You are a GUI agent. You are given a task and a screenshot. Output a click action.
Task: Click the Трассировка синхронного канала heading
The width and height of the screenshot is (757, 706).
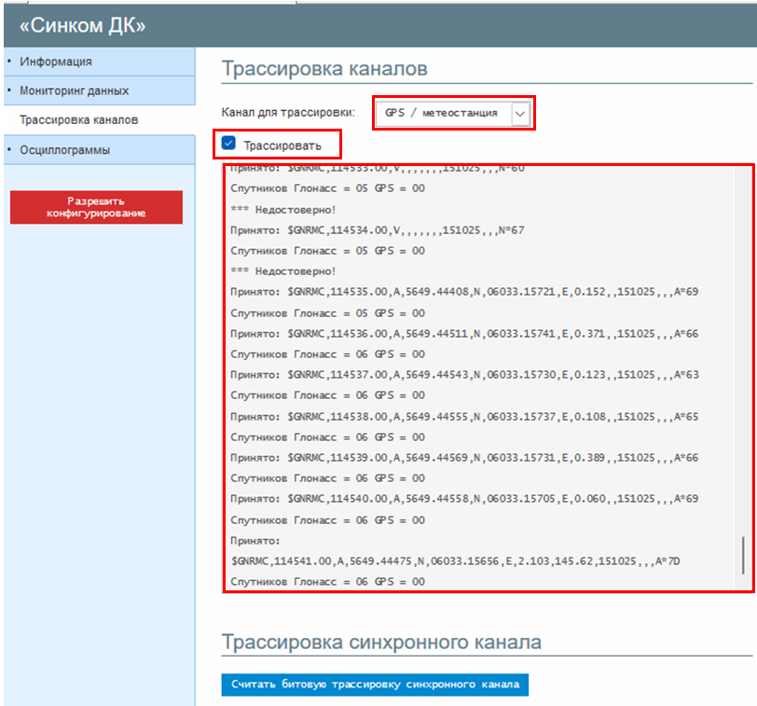[x=381, y=643]
